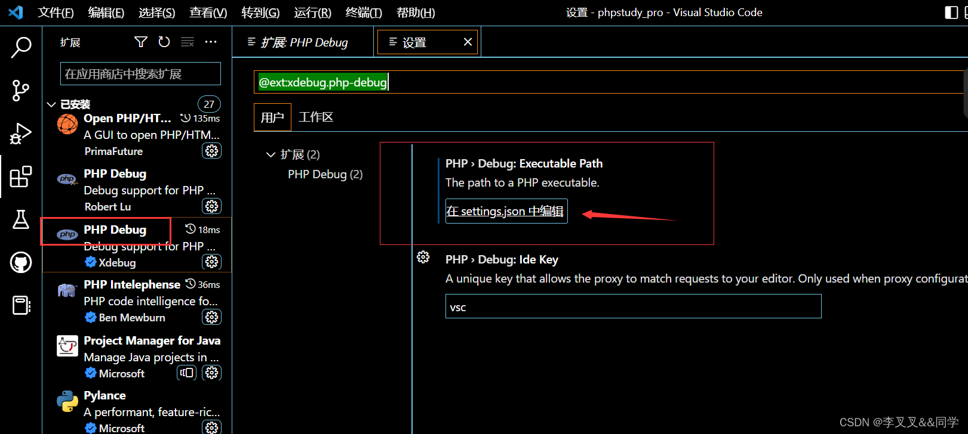
Task: Clear extension search results icon
Action: click(x=188, y=42)
